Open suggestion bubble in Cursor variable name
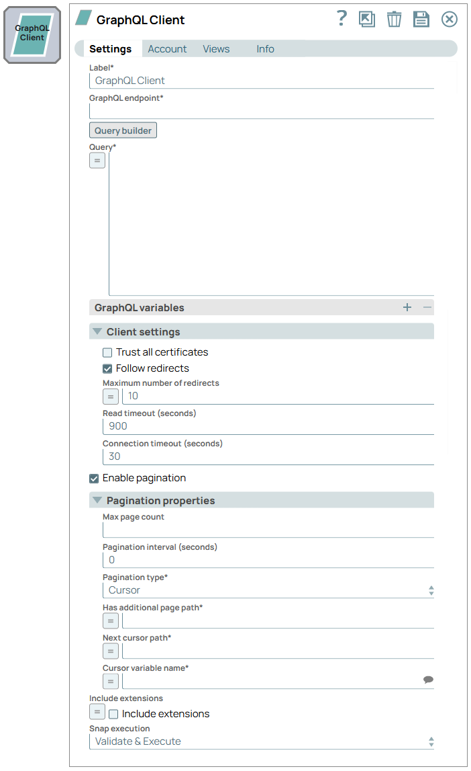Viewport: 471px width, 771px height. [x=428, y=680]
